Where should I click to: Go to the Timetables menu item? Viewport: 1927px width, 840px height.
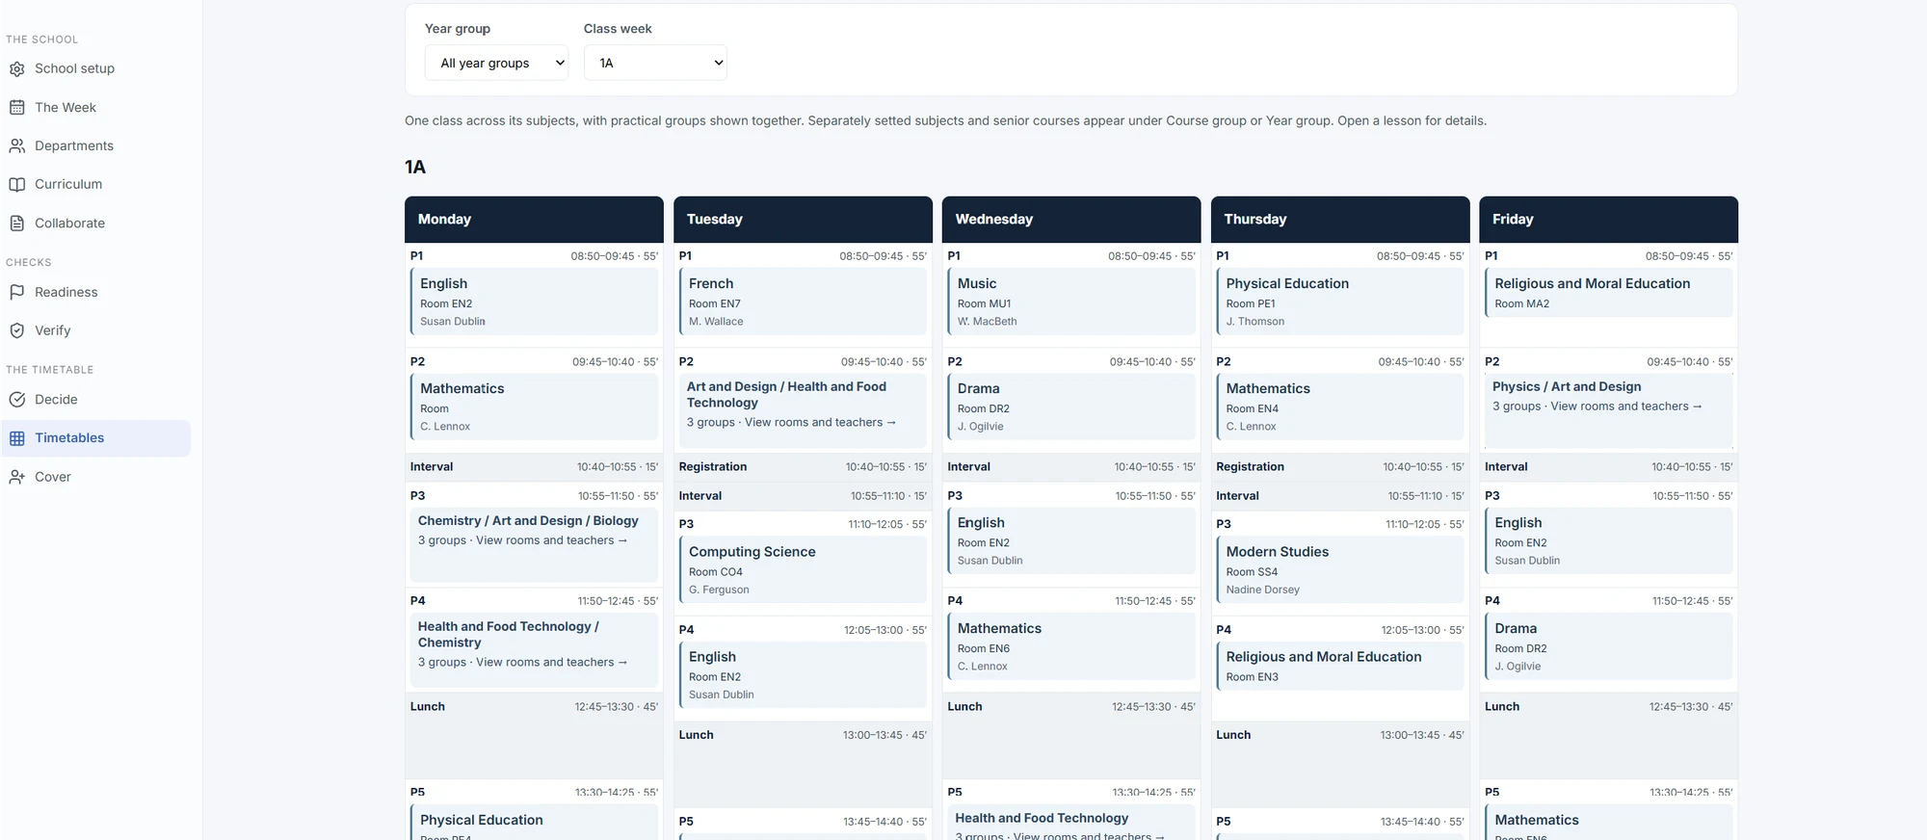click(96, 438)
